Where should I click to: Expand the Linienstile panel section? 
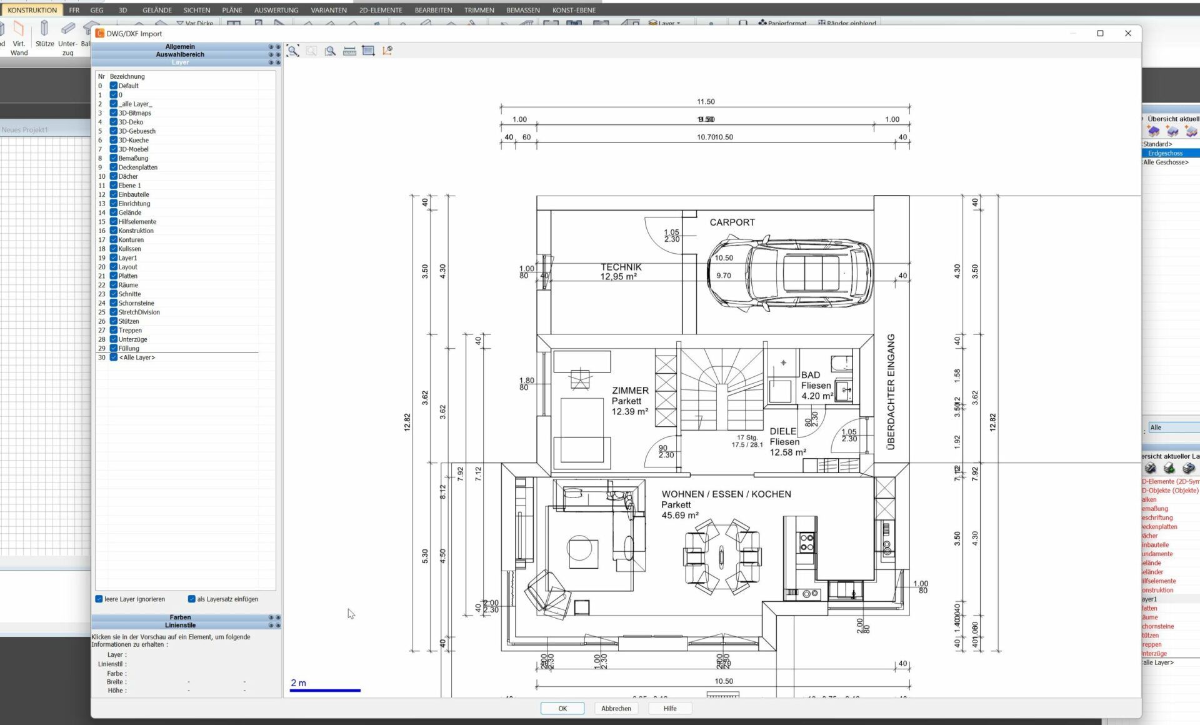(x=181, y=625)
